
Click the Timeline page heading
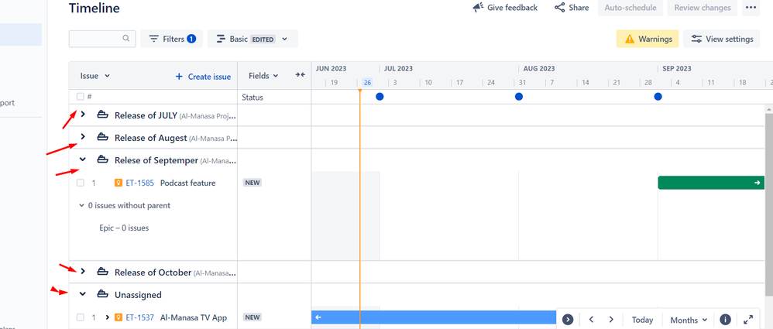tap(94, 8)
